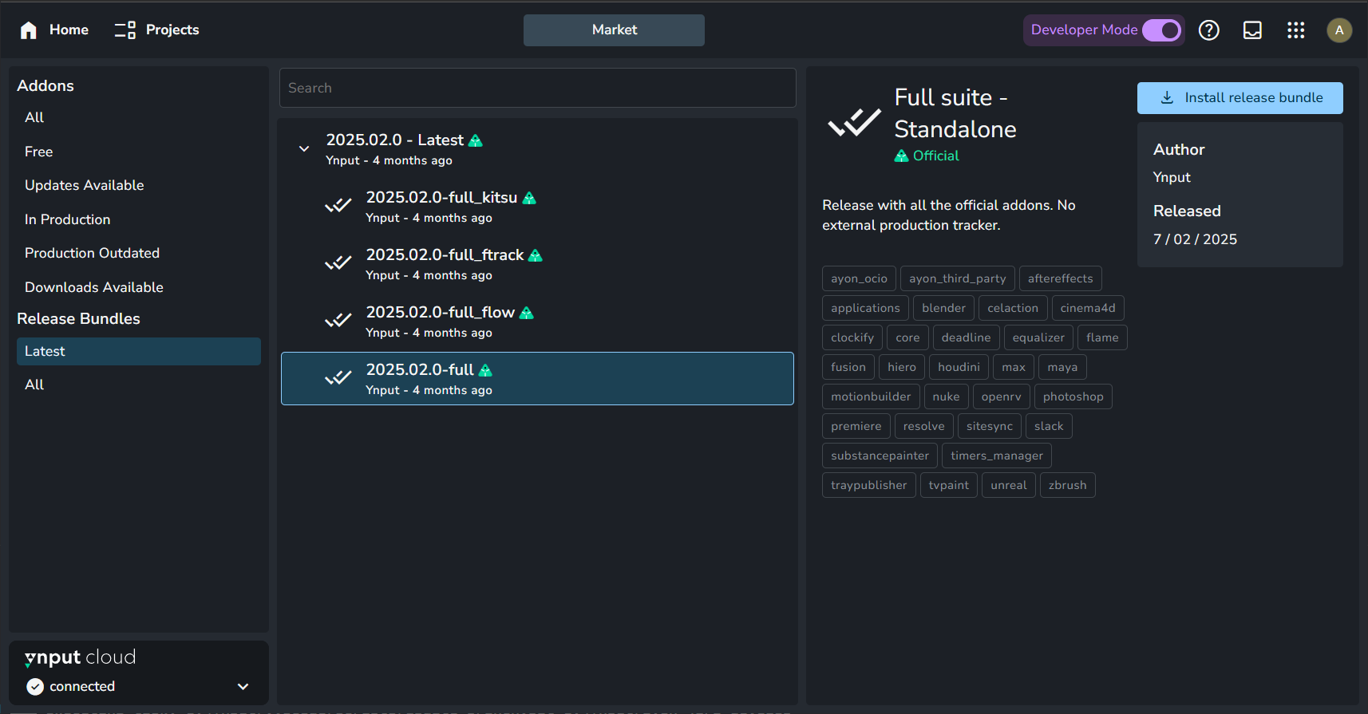Screen dimensions: 1368x714
Task: Click the zbrush addon tag
Action: point(1067,485)
